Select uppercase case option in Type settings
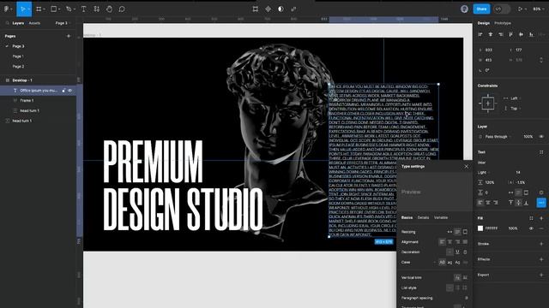 point(443,263)
